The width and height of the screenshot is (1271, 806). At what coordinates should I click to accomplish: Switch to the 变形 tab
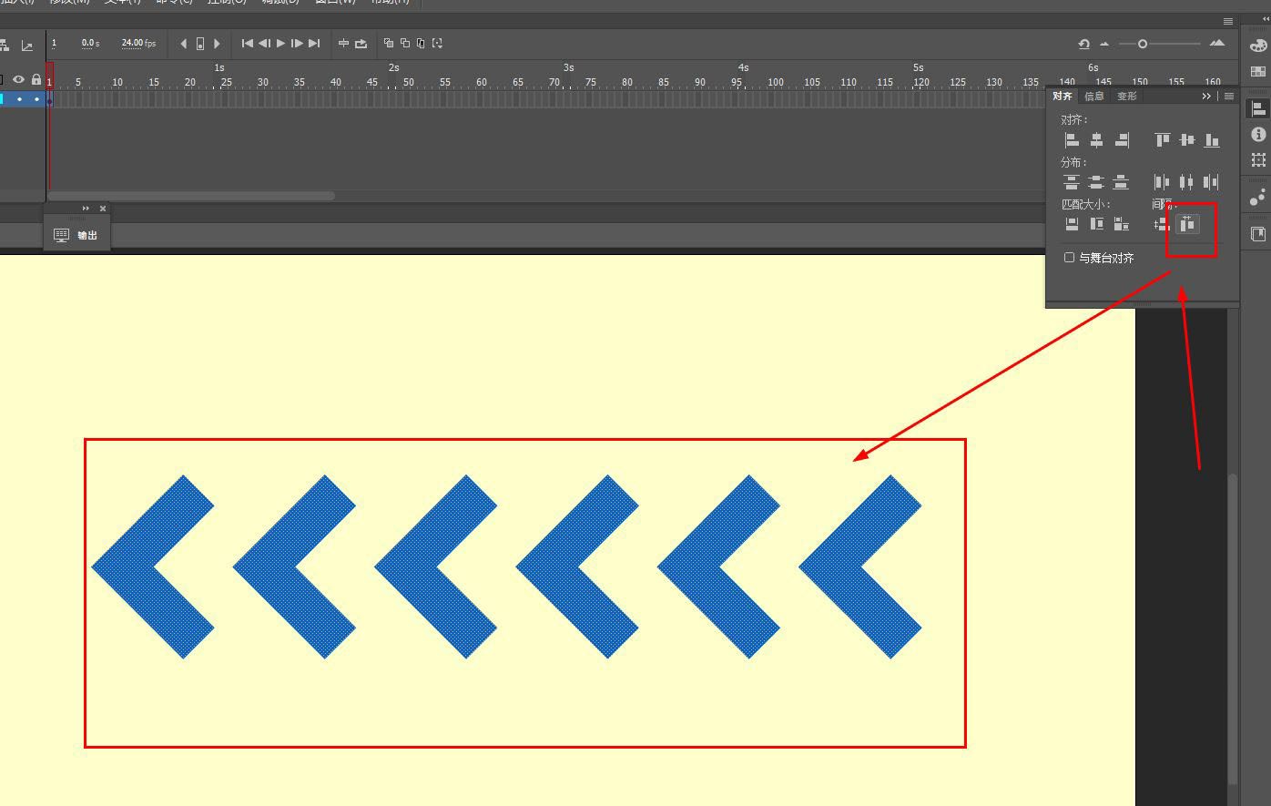[x=1127, y=96]
